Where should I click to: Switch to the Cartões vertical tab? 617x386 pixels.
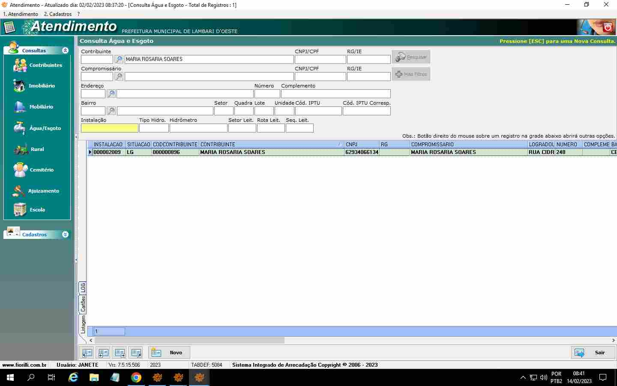83,304
